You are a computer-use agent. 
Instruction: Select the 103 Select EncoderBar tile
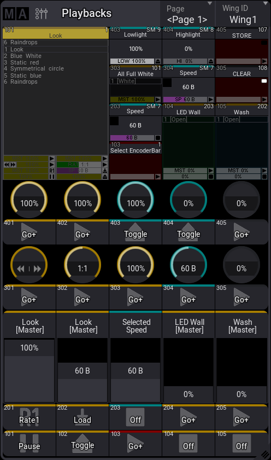coord(135,161)
